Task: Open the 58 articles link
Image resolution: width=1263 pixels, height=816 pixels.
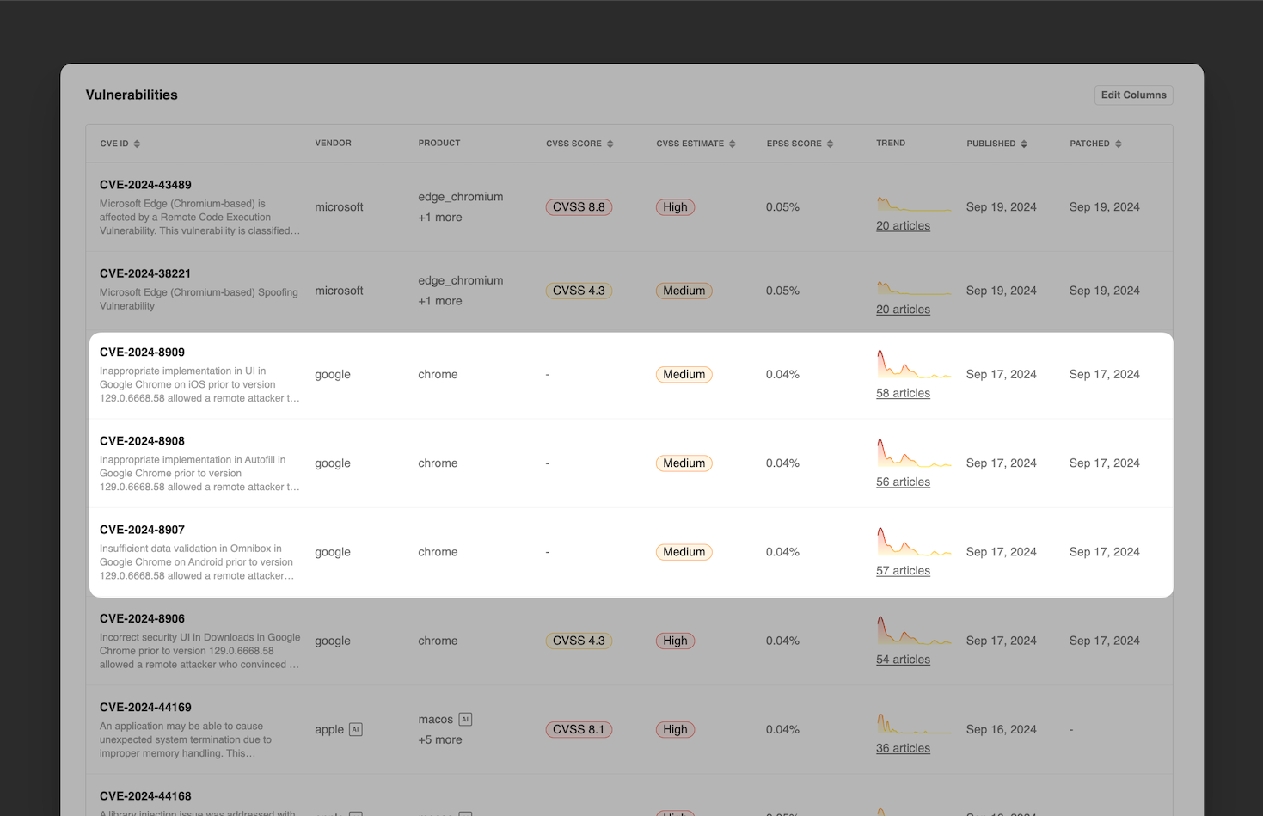Action: pyautogui.click(x=903, y=393)
